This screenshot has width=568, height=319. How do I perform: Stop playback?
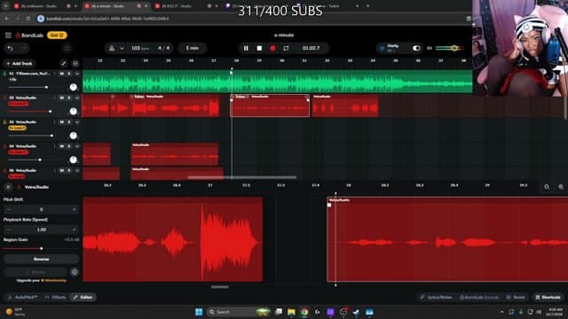259,48
